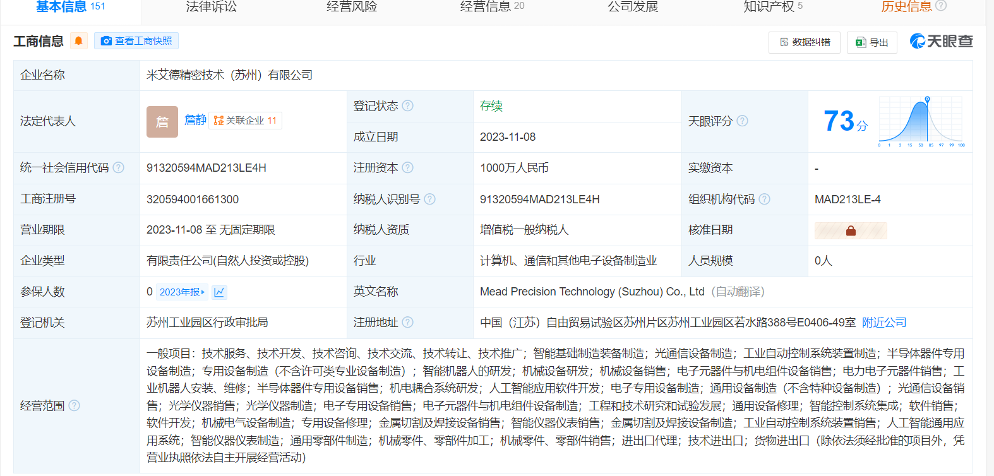Open 查看工商快照 snapshot button
Viewport: 994px width, 476px height.
point(136,41)
